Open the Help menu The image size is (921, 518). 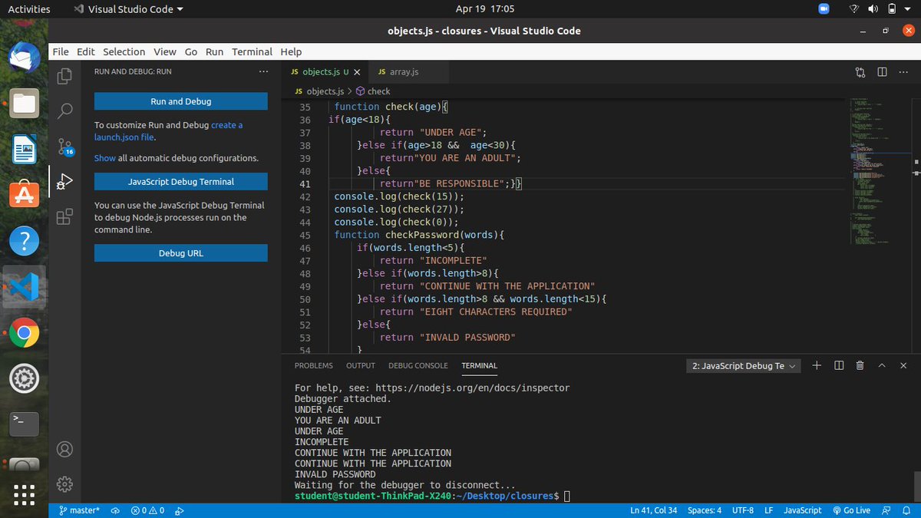tap(291, 51)
